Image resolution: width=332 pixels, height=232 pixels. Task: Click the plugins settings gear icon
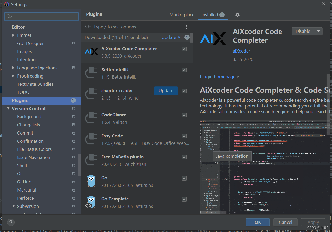[237, 15]
